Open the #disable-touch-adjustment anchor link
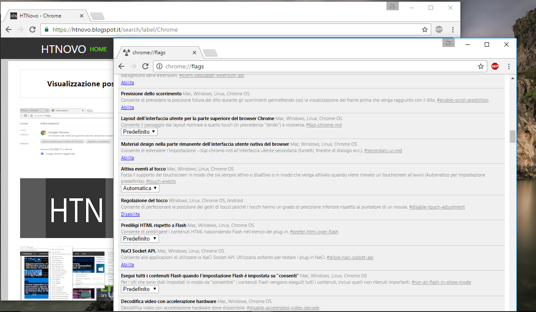Viewport: 536px width, 312px height. 437,207
